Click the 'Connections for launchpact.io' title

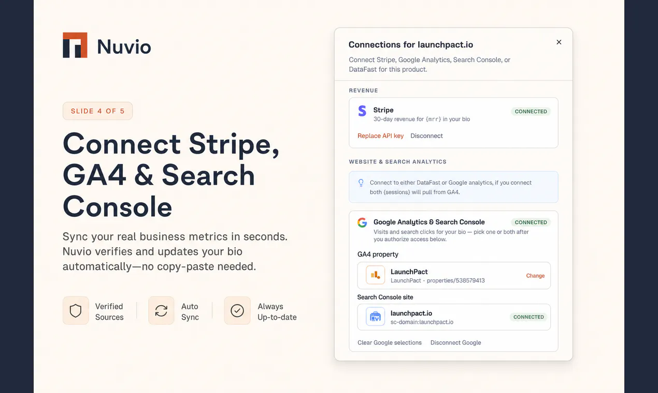click(411, 45)
